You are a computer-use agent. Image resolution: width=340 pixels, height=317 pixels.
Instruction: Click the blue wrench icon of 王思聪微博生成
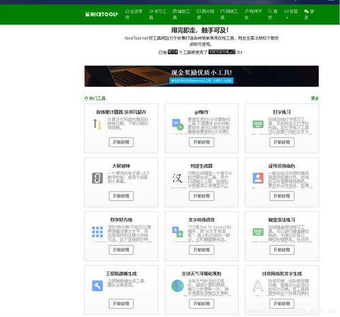click(x=97, y=286)
